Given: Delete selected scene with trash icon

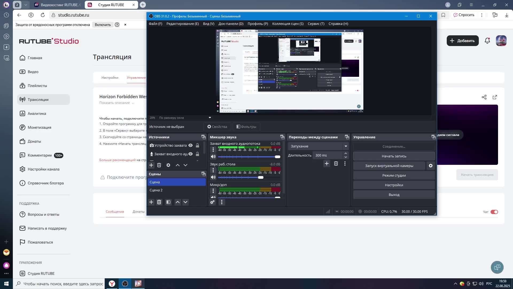Looking at the screenshot, I should [x=159, y=202].
